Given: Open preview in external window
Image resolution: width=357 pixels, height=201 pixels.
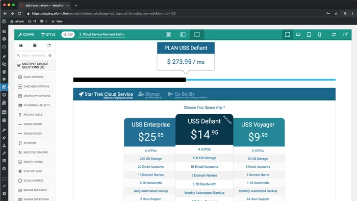Looking at the screenshot, I should coord(345,34).
